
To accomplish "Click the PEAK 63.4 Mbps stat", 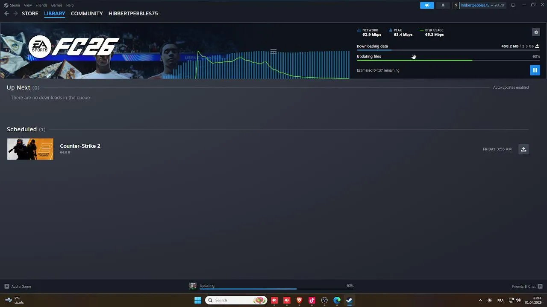I will [401, 32].
